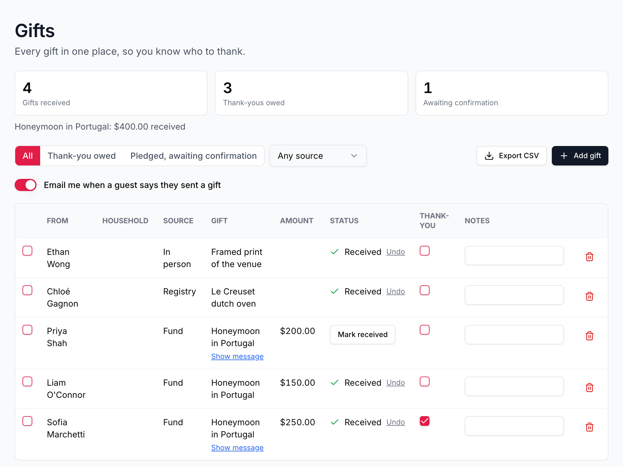
Task: Select Sofia Marchetti's row checkbox
Action: (x=27, y=421)
